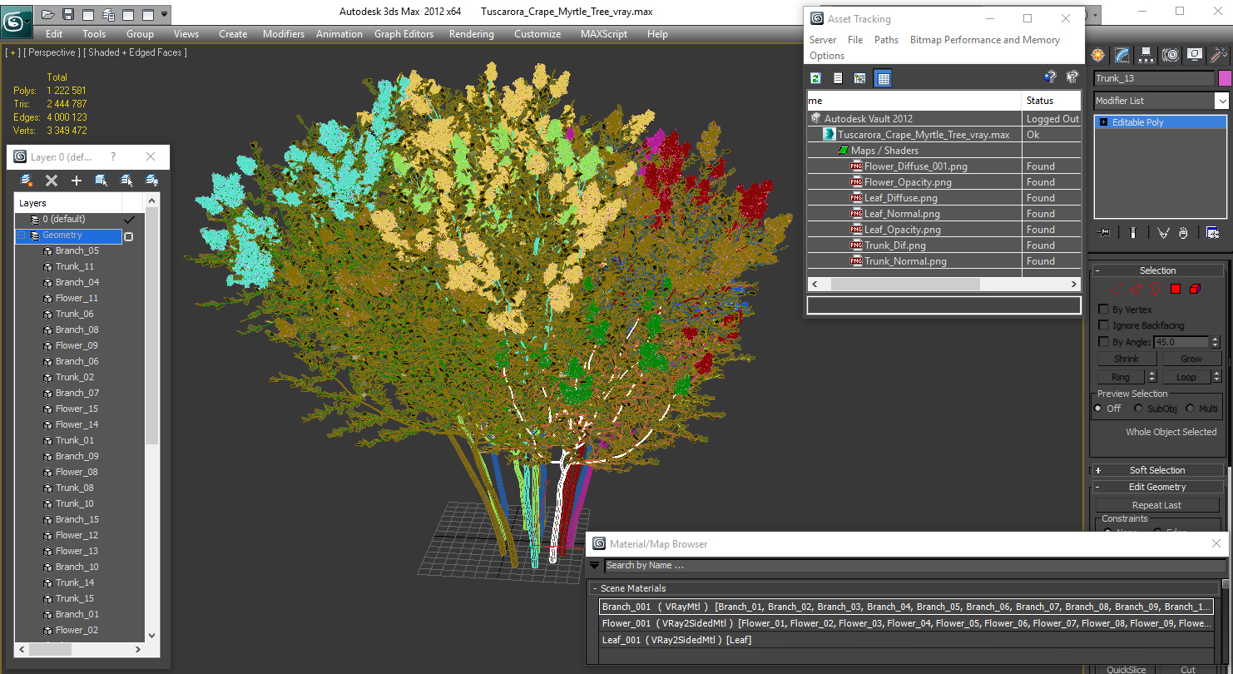Click the Create New Layer icon in Layer dialog
Image resolution: width=1233 pixels, height=674 pixels.
pos(27,180)
